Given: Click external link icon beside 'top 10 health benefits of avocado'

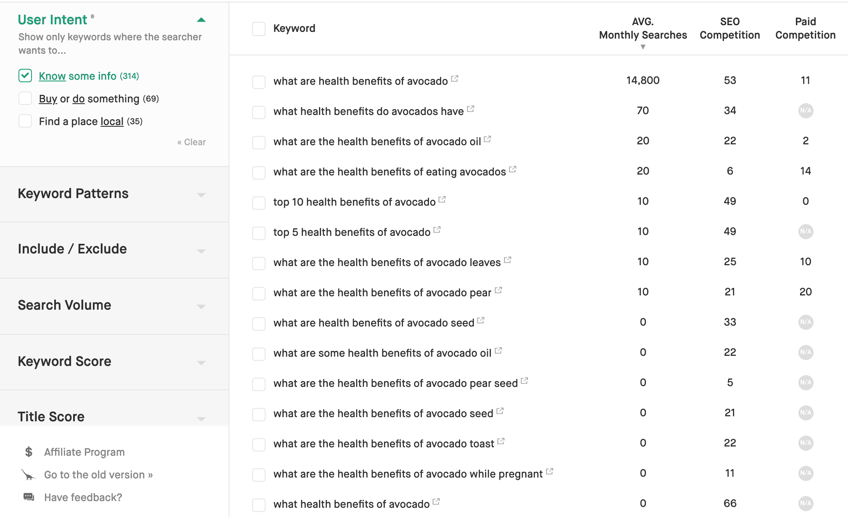Looking at the screenshot, I should (442, 199).
